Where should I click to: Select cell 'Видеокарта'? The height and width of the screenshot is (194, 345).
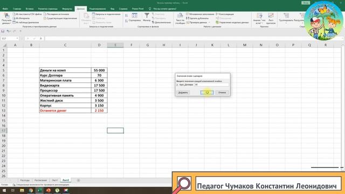tap(65, 85)
